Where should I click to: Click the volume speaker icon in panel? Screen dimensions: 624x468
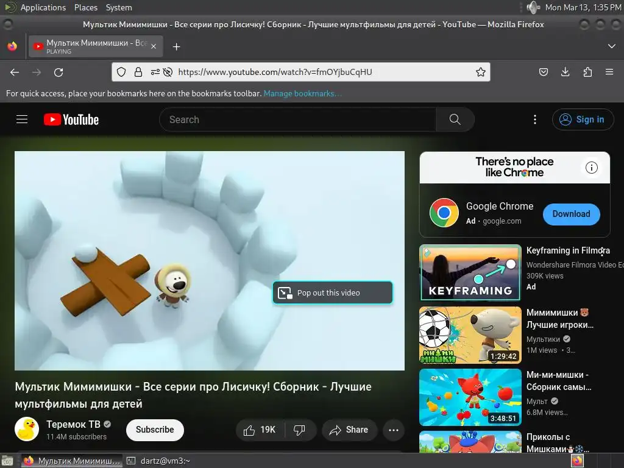point(533,7)
